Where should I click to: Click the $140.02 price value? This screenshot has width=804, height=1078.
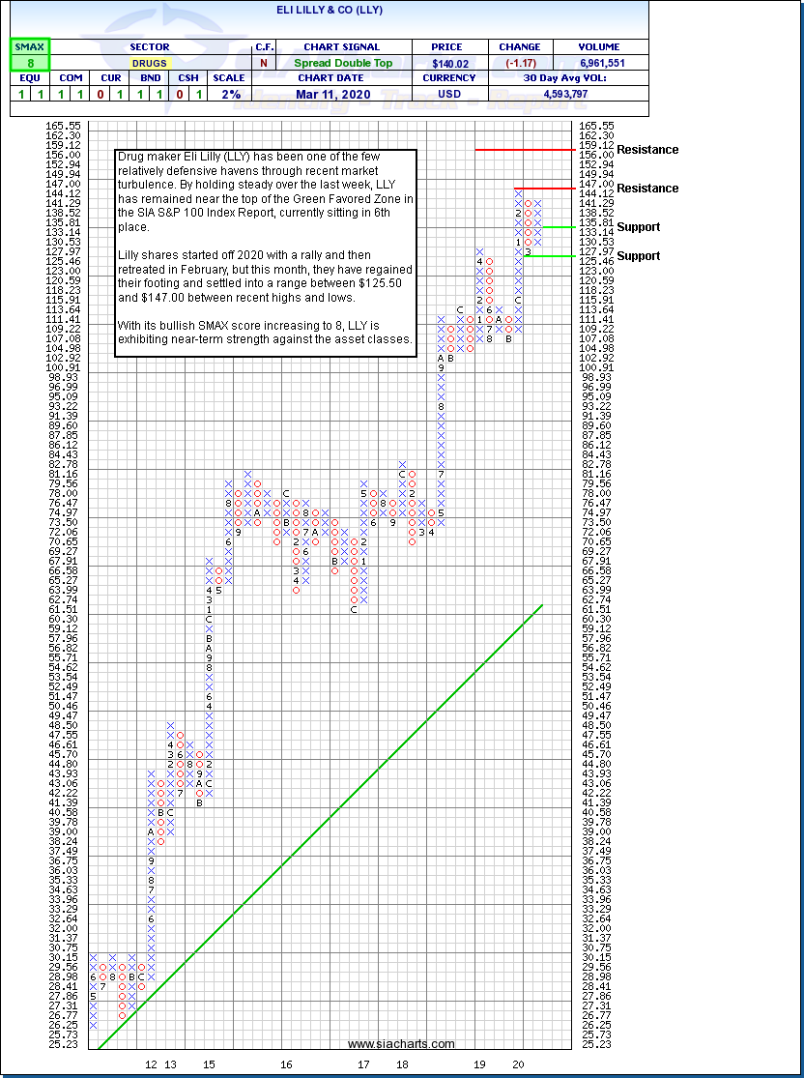[x=447, y=63]
